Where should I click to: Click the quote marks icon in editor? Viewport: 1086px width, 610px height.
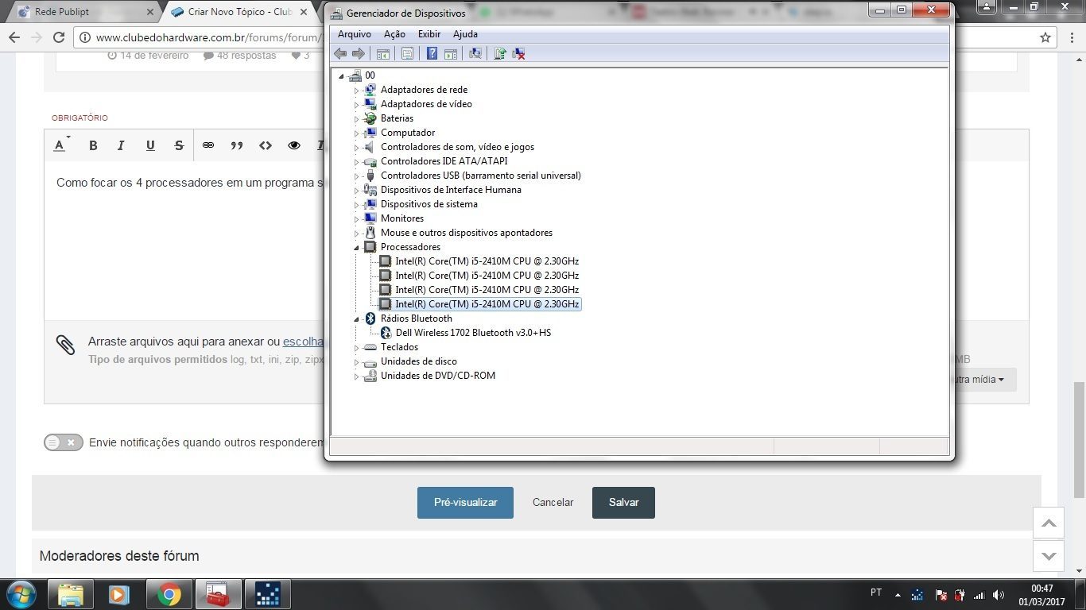(236, 145)
